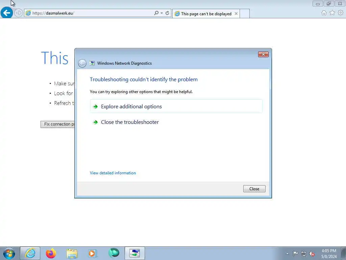Open File Explorer folder in taskbar

tap(72, 253)
